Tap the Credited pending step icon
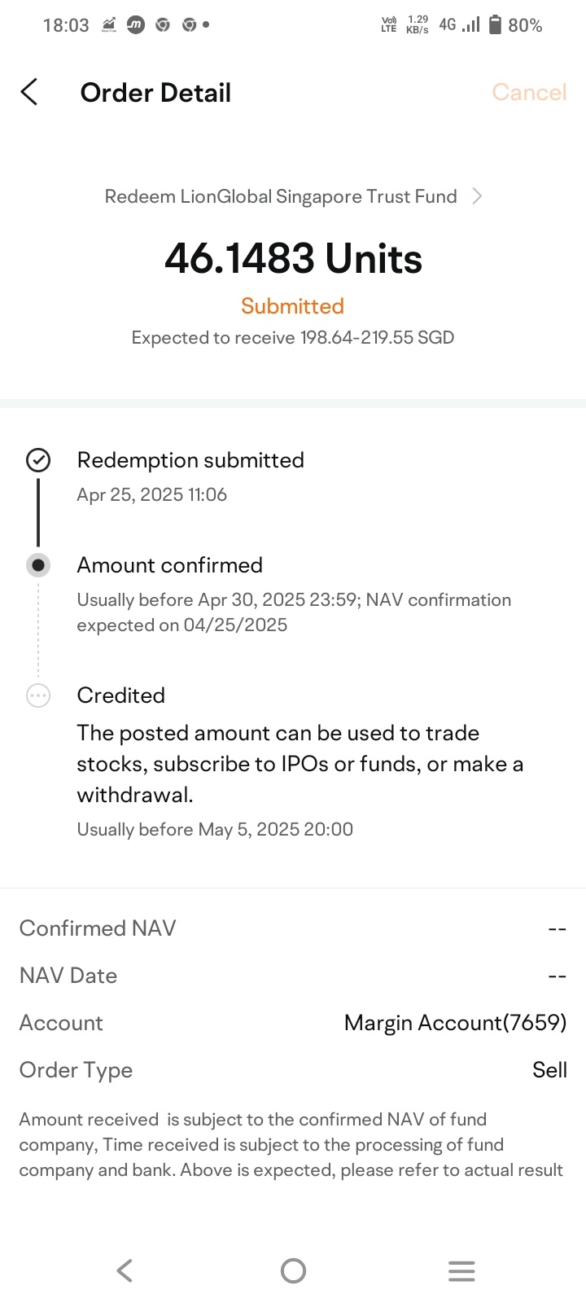The height and width of the screenshot is (1303, 586). pos(38,695)
